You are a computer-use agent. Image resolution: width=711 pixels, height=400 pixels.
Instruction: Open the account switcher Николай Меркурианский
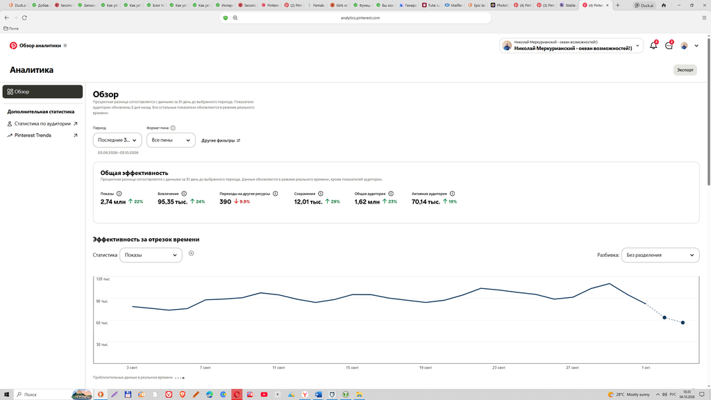tap(571, 45)
